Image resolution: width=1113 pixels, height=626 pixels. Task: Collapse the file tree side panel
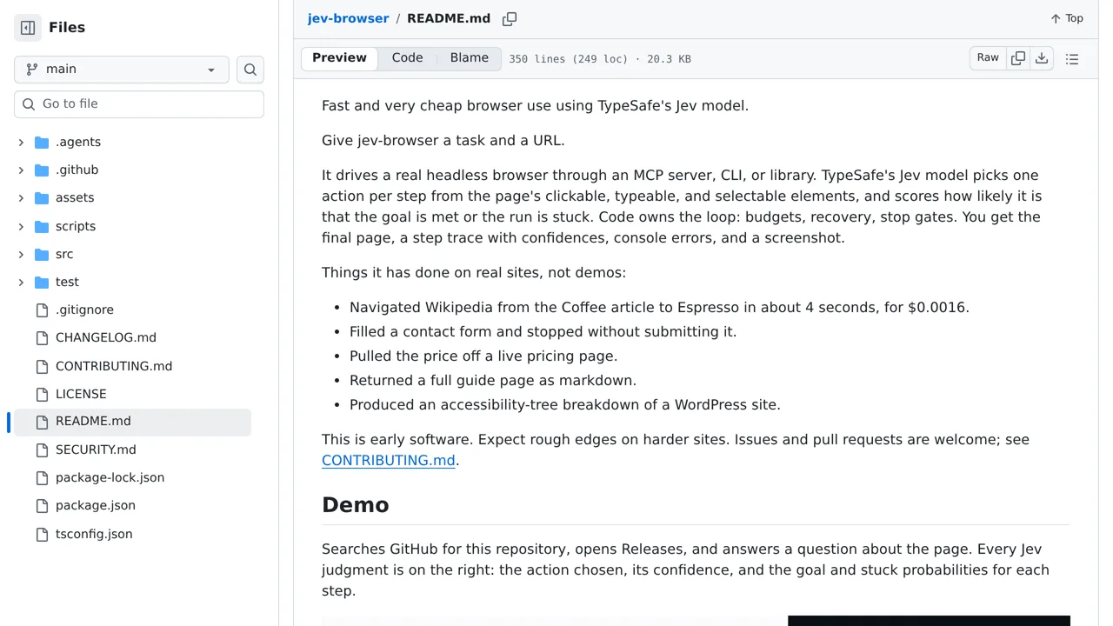point(28,28)
